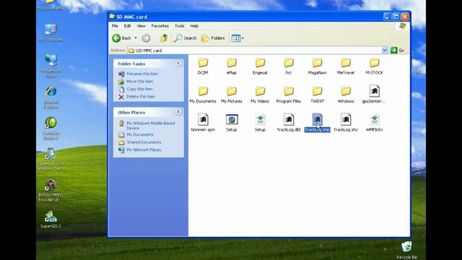Open the Help menu
This screenshot has height=260, width=462.
pyautogui.click(x=194, y=26)
